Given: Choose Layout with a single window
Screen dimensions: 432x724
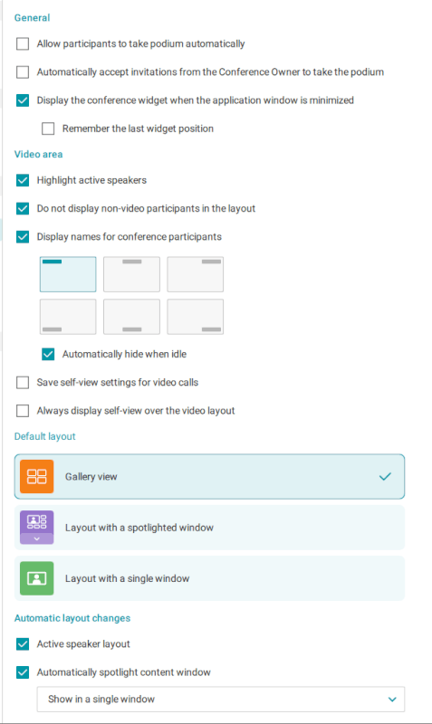Looking at the screenshot, I should tap(209, 578).
